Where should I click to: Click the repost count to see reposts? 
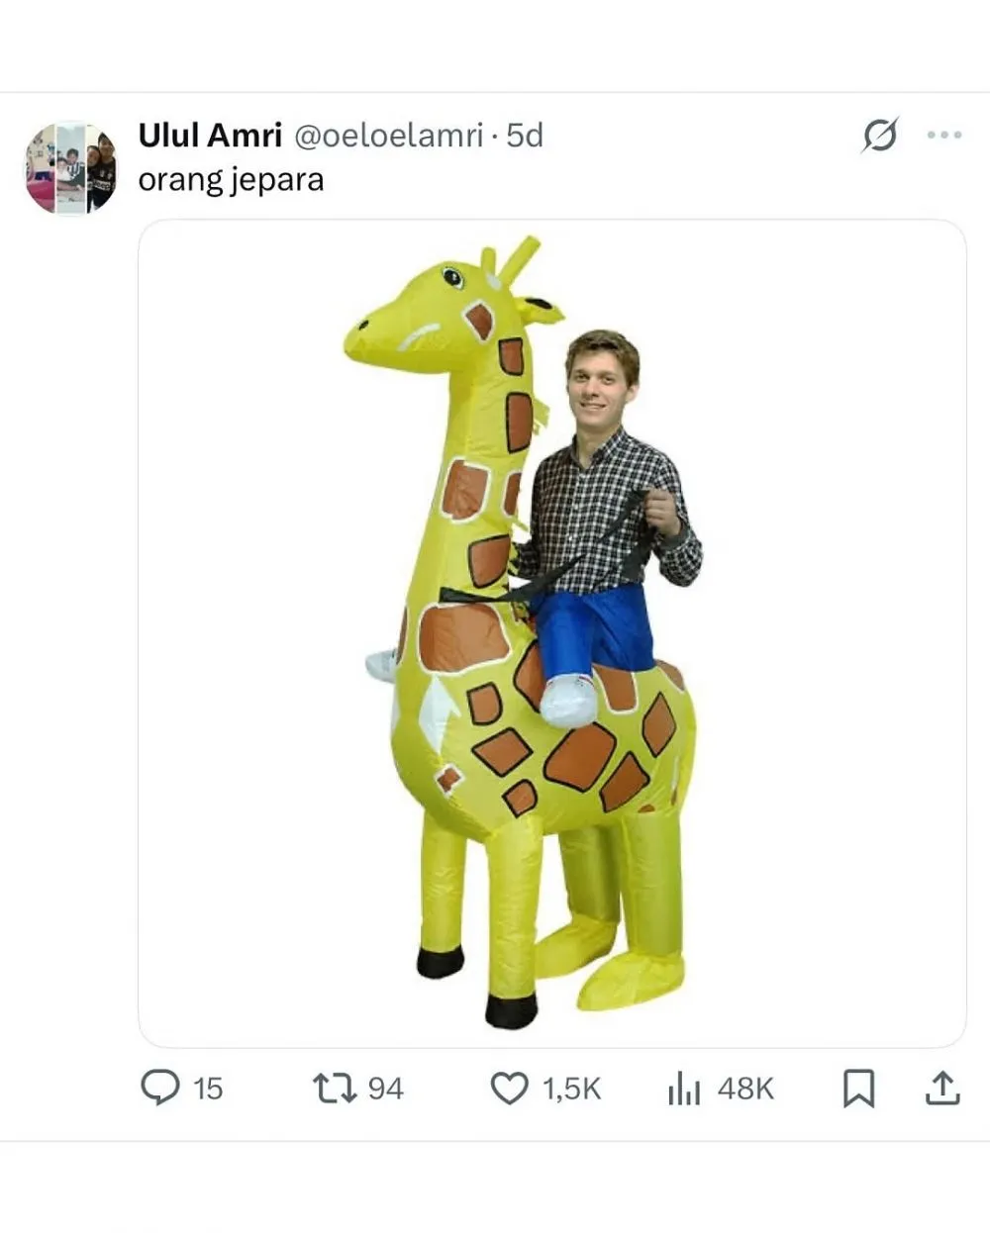[385, 1090]
